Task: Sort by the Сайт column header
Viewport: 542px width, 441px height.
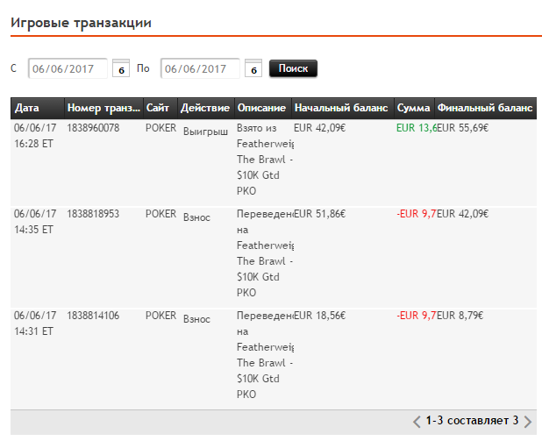Action: [x=160, y=108]
